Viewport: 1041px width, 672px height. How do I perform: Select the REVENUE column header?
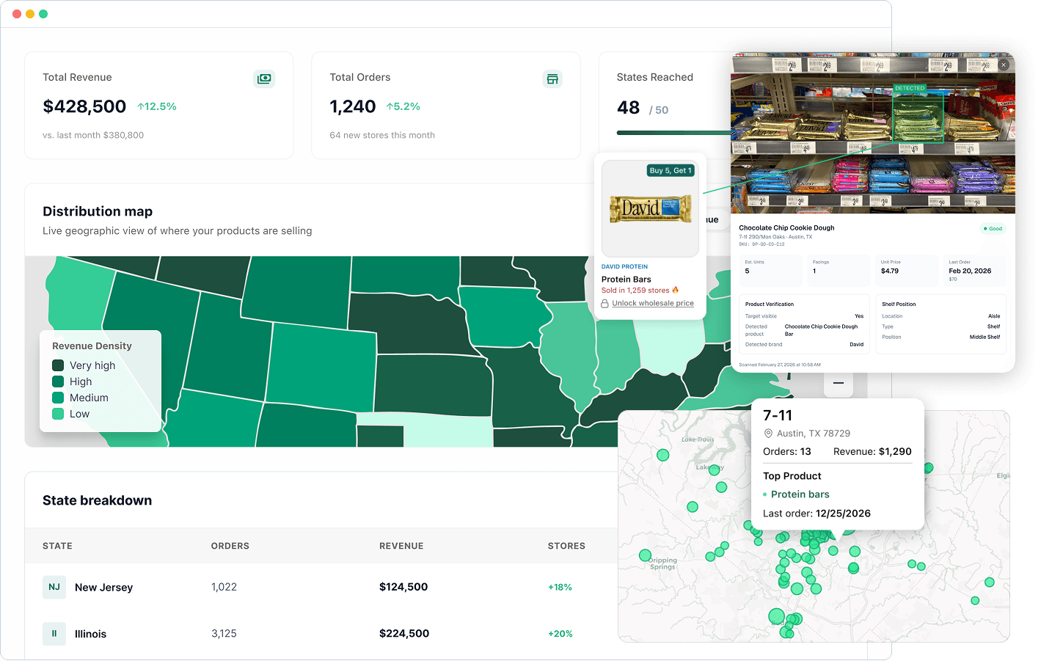[401, 546]
